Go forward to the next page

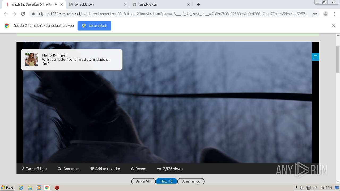pos(14,14)
